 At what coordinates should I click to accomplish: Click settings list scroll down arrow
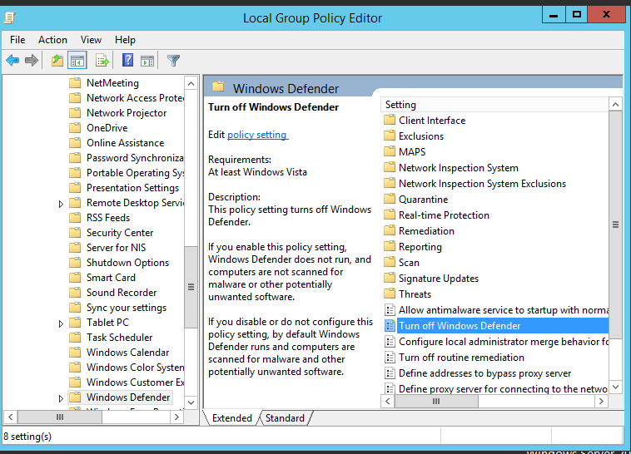pos(616,387)
